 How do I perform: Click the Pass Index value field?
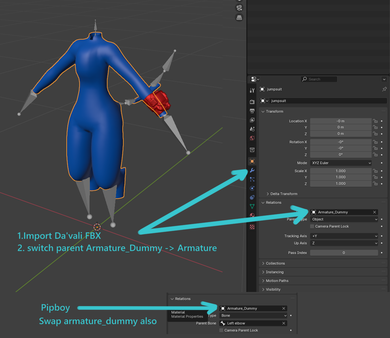[x=344, y=253]
